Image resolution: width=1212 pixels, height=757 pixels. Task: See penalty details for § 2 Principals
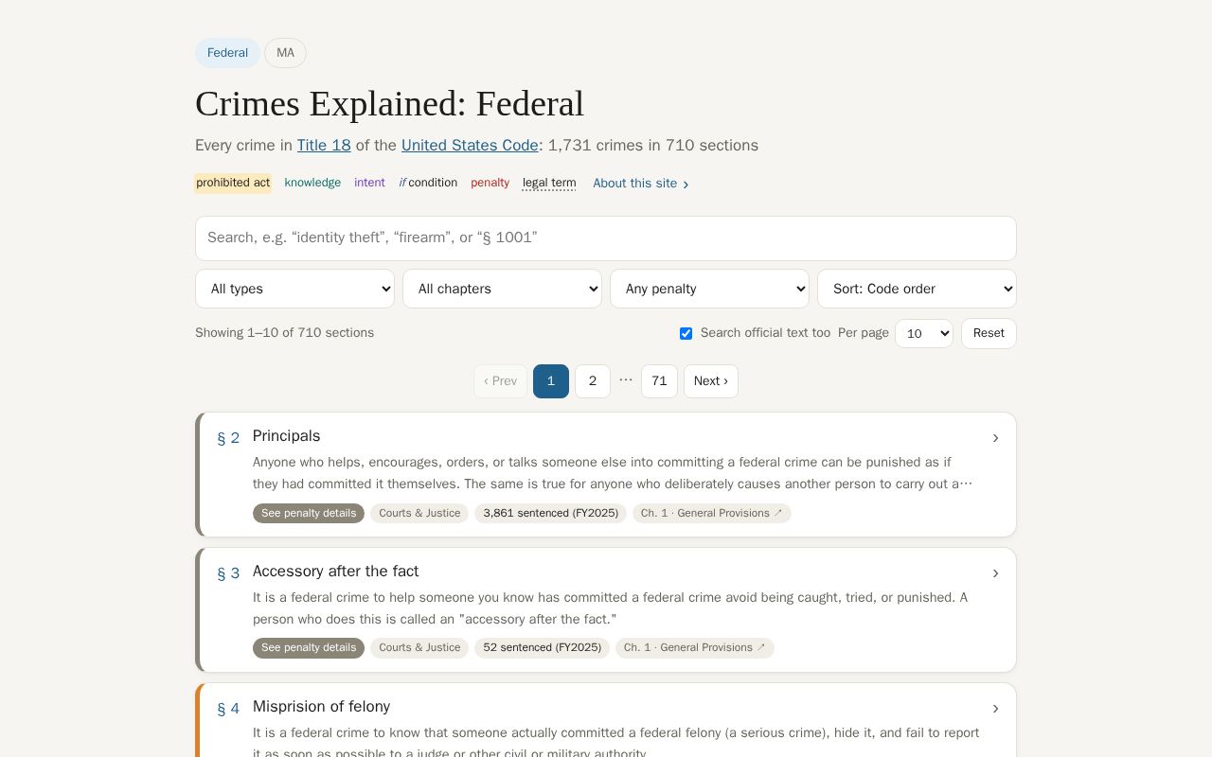[x=309, y=513]
